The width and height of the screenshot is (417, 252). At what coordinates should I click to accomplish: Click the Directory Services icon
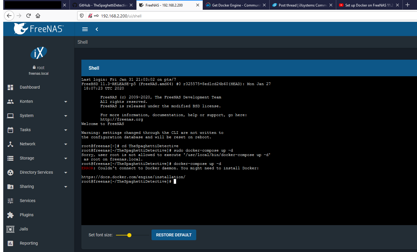click(x=10, y=172)
